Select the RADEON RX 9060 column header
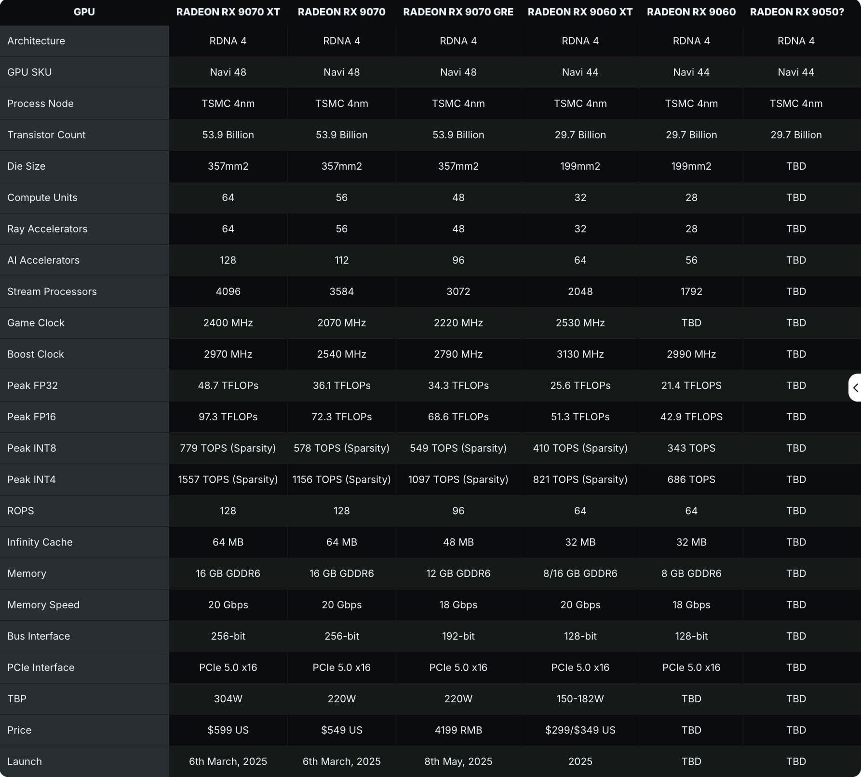The width and height of the screenshot is (861, 777). (691, 12)
